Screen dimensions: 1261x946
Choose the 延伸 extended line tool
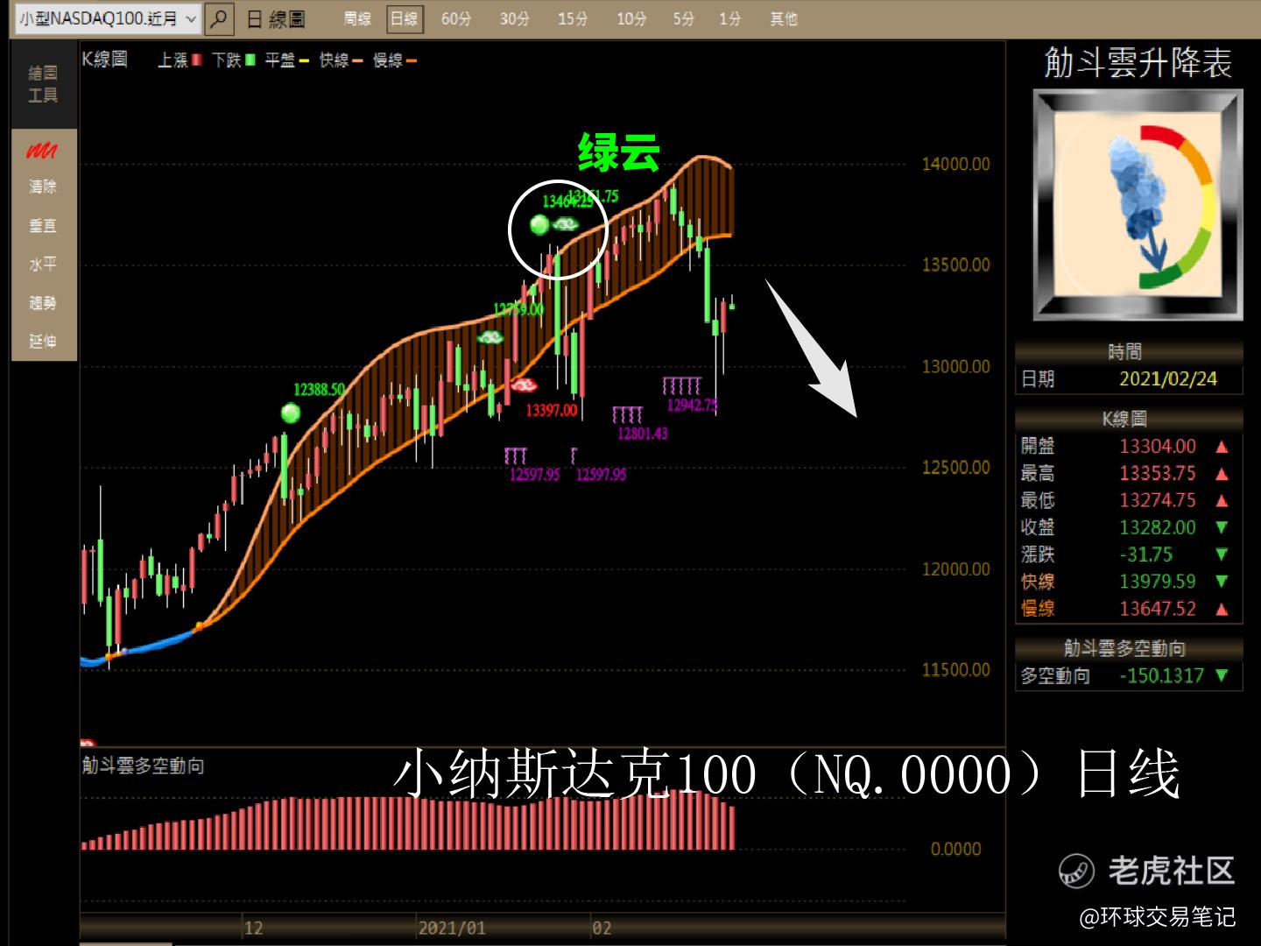pyautogui.click(x=43, y=341)
